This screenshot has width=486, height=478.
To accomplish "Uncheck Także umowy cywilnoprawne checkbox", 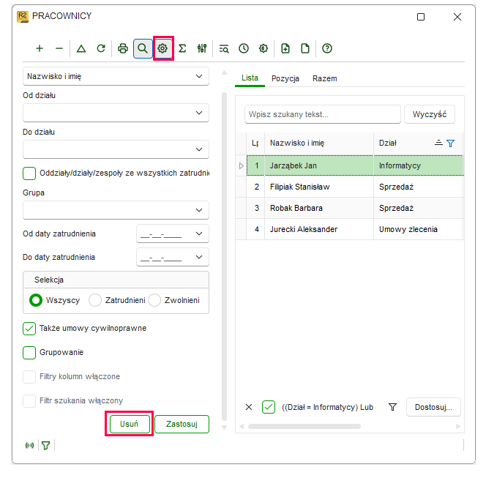I will click(29, 329).
